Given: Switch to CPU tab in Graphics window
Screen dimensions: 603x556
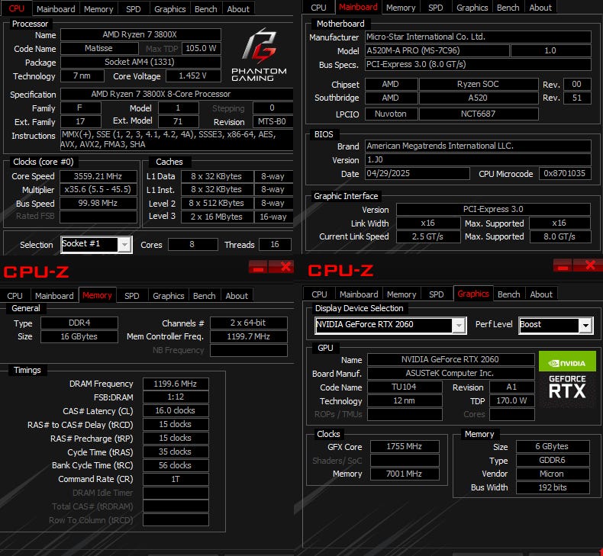Looking at the screenshot, I should point(319,294).
